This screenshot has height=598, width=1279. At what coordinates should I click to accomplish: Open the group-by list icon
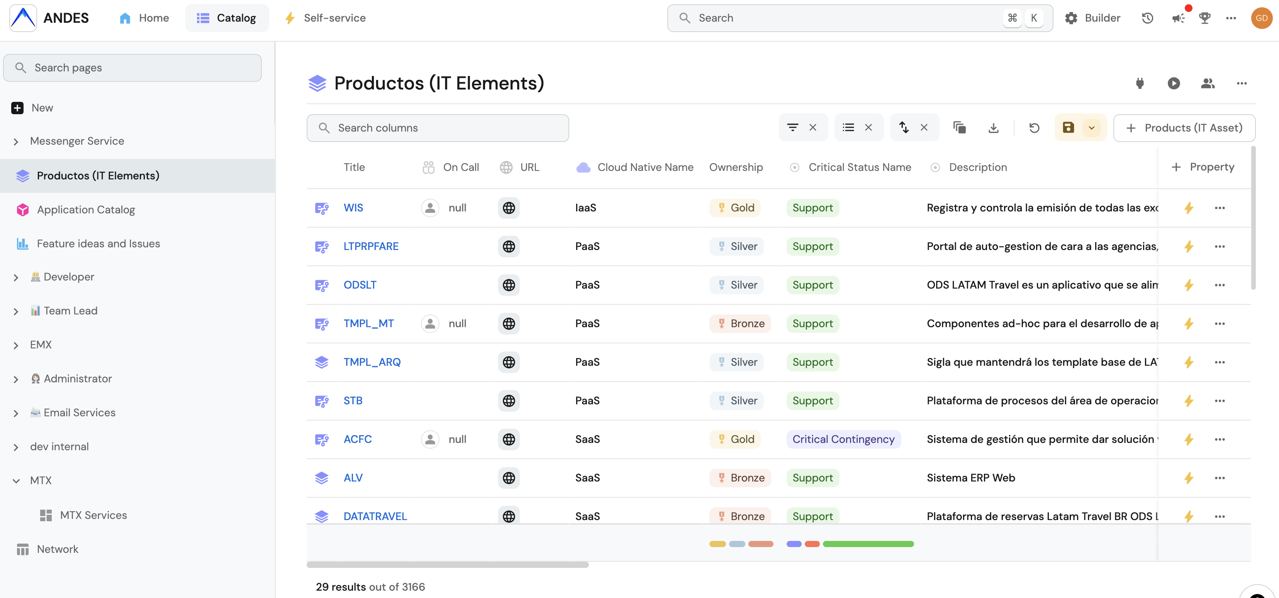click(x=848, y=128)
